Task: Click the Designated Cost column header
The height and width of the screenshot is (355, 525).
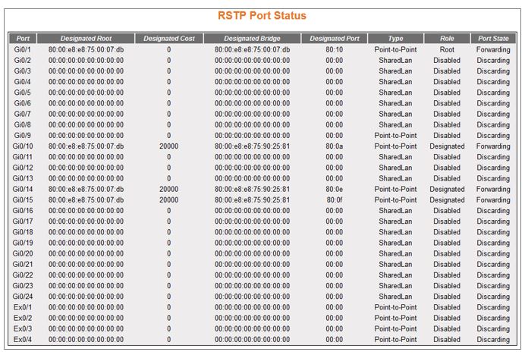Action: [x=168, y=38]
